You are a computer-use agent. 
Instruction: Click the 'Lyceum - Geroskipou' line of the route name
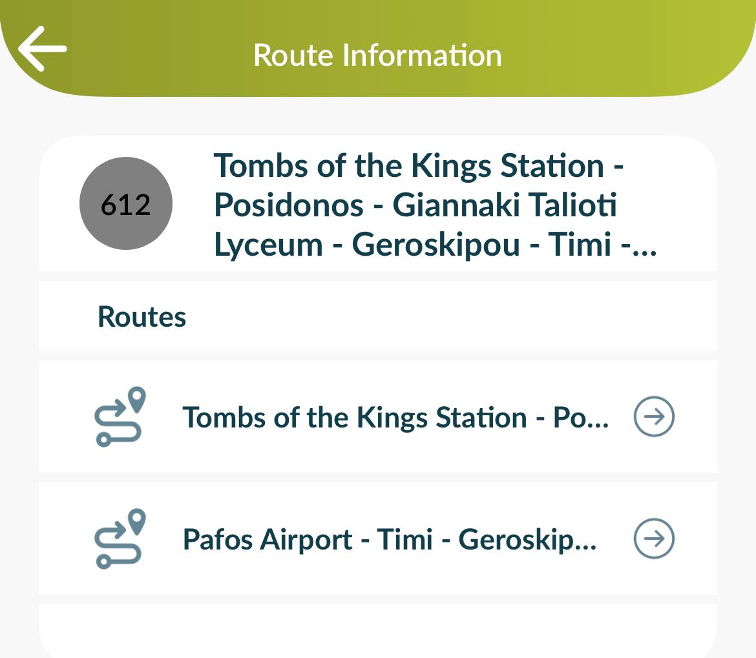tap(367, 245)
